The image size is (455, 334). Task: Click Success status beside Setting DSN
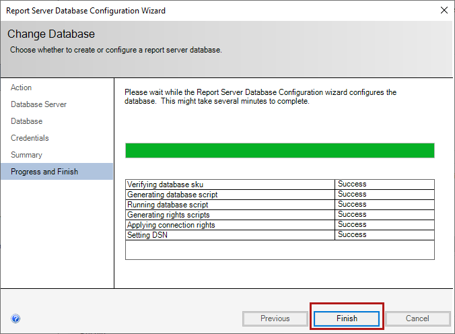pos(352,235)
